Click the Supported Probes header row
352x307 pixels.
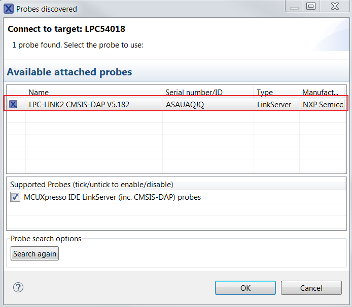pyautogui.click(x=91, y=185)
